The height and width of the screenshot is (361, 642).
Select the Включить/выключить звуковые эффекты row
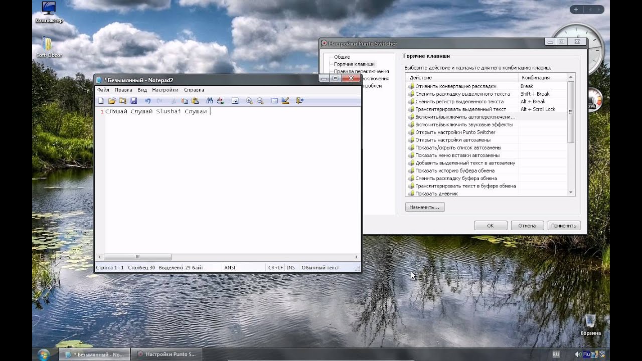(487, 124)
